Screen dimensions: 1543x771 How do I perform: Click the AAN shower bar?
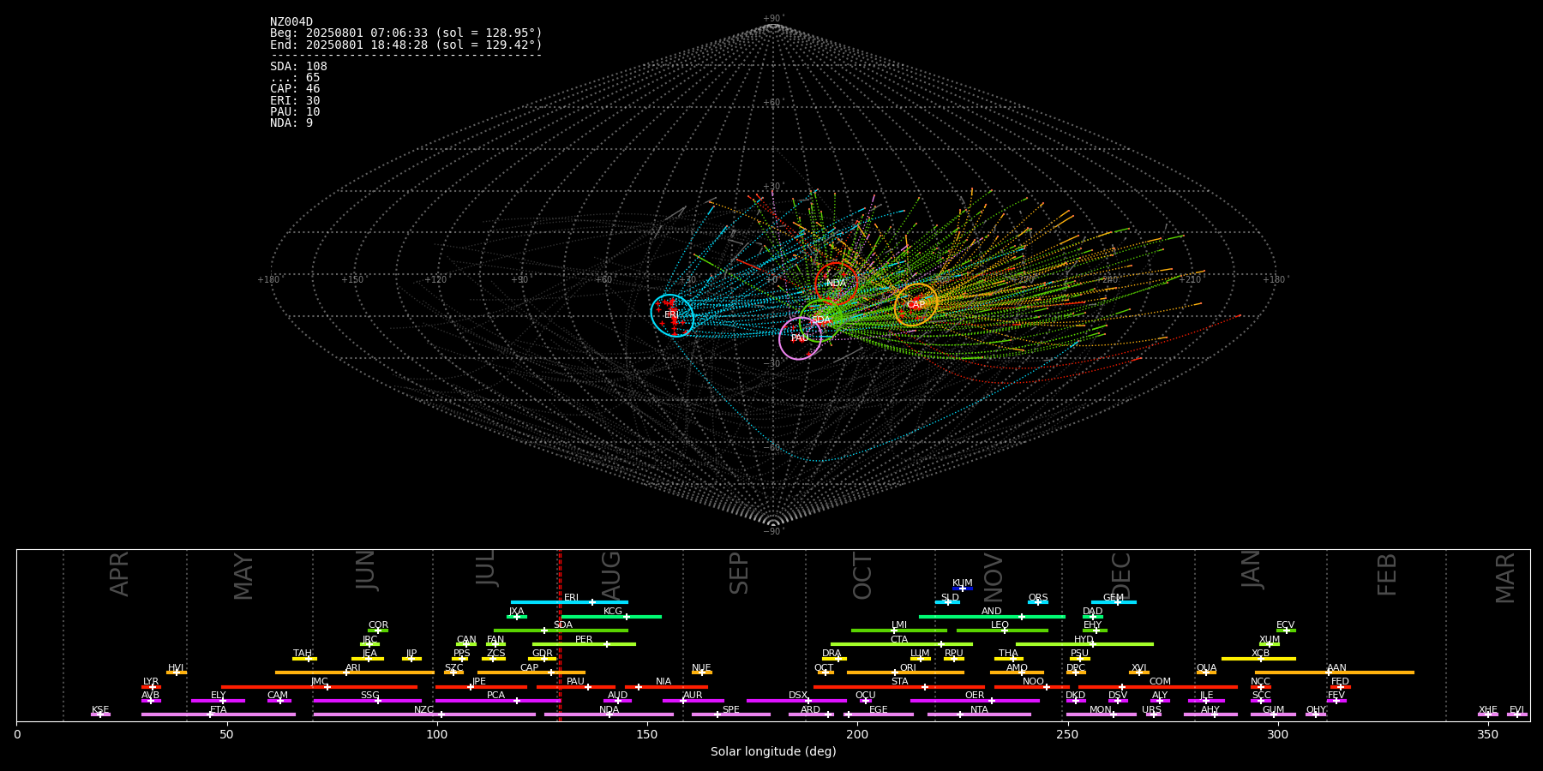point(1335,672)
